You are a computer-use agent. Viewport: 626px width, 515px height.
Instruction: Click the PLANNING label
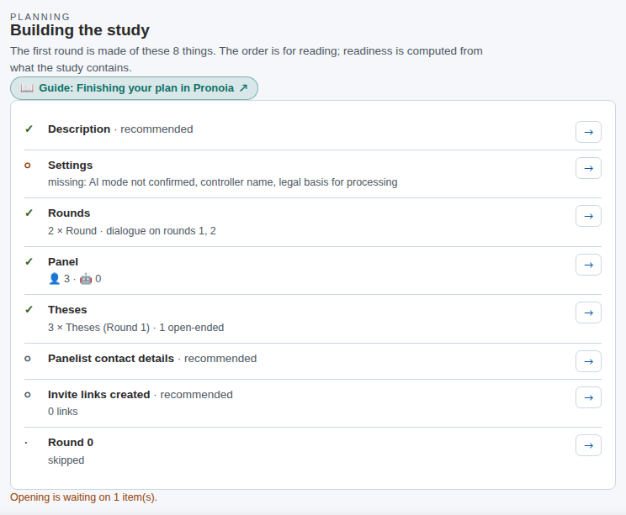[x=40, y=17]
